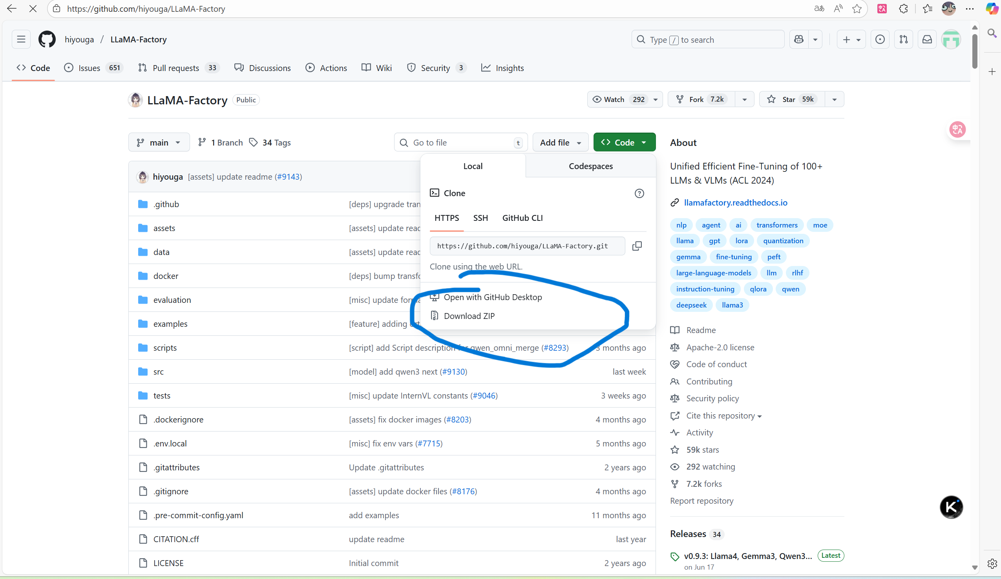Image resolution: width=1001 pixels, height=579 pixels.
Task: Open pull requests icon in top header
Action: point(904,39)
